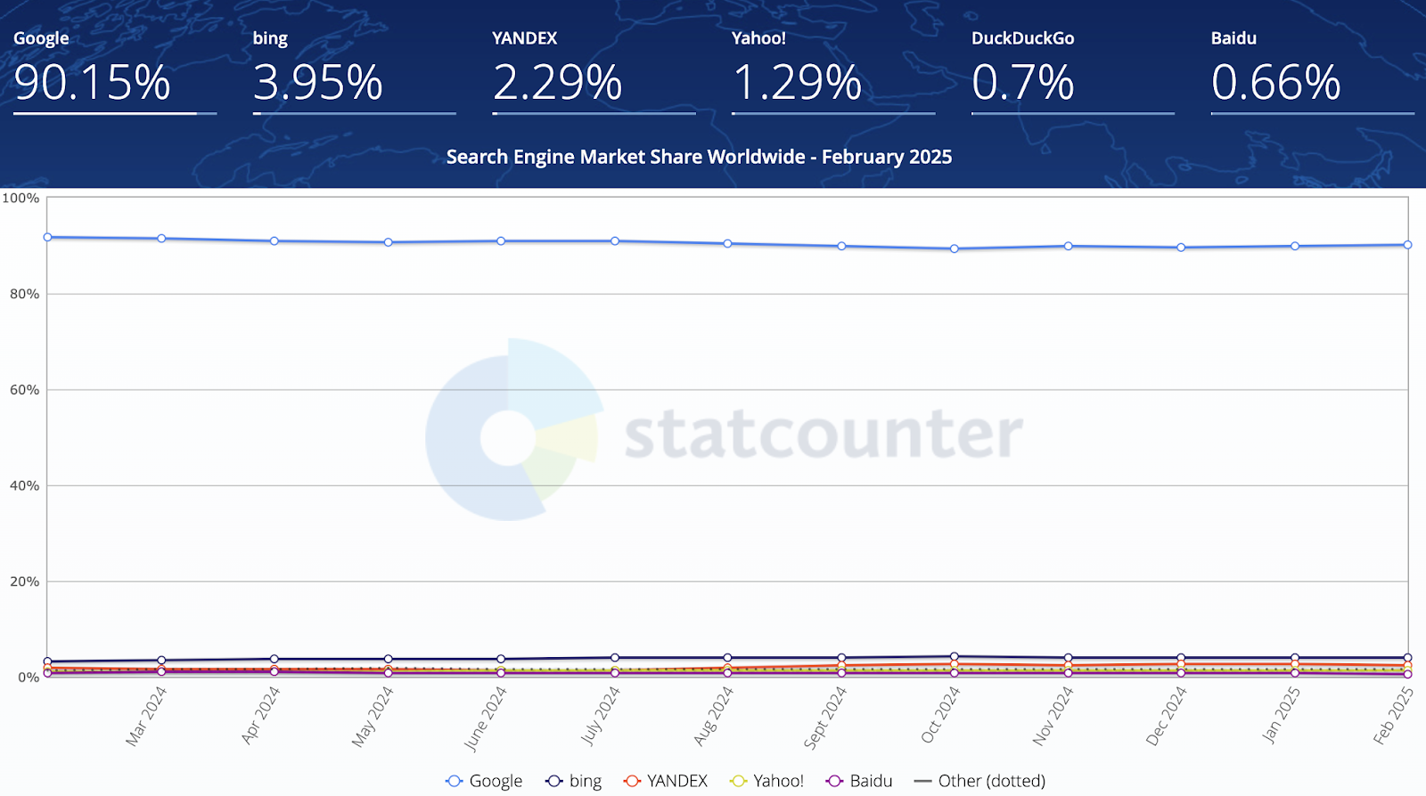Select Google data point for May 2024
1426x796 pixels.
[x=388, y=242]
